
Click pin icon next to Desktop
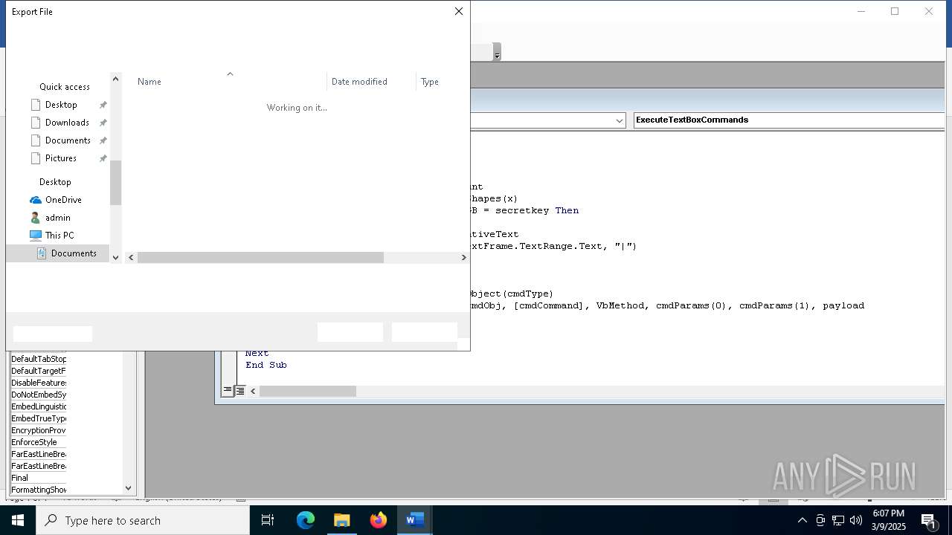point(103,105)
